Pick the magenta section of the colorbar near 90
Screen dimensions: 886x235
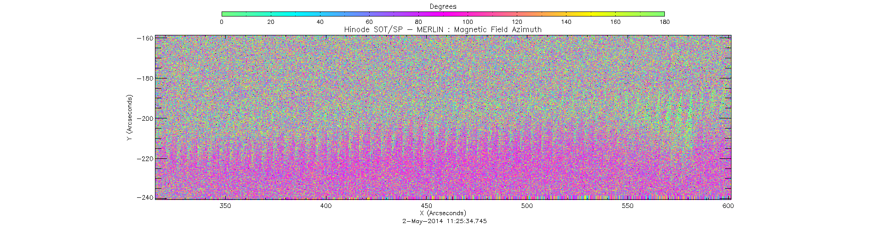(443, 14)
